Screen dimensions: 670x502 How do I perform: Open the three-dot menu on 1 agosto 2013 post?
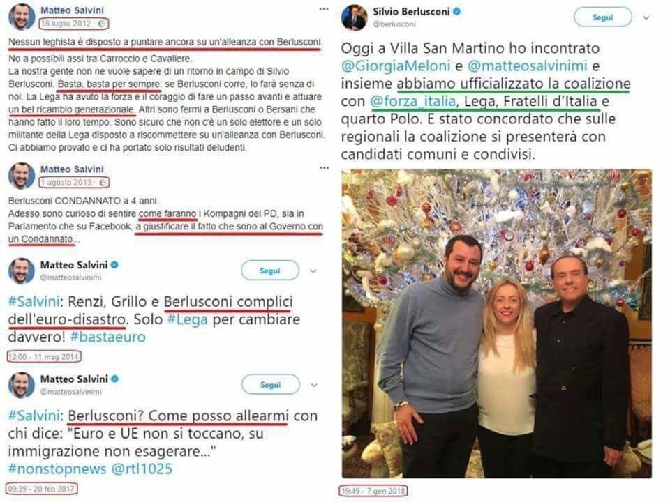tap(324, 168)
